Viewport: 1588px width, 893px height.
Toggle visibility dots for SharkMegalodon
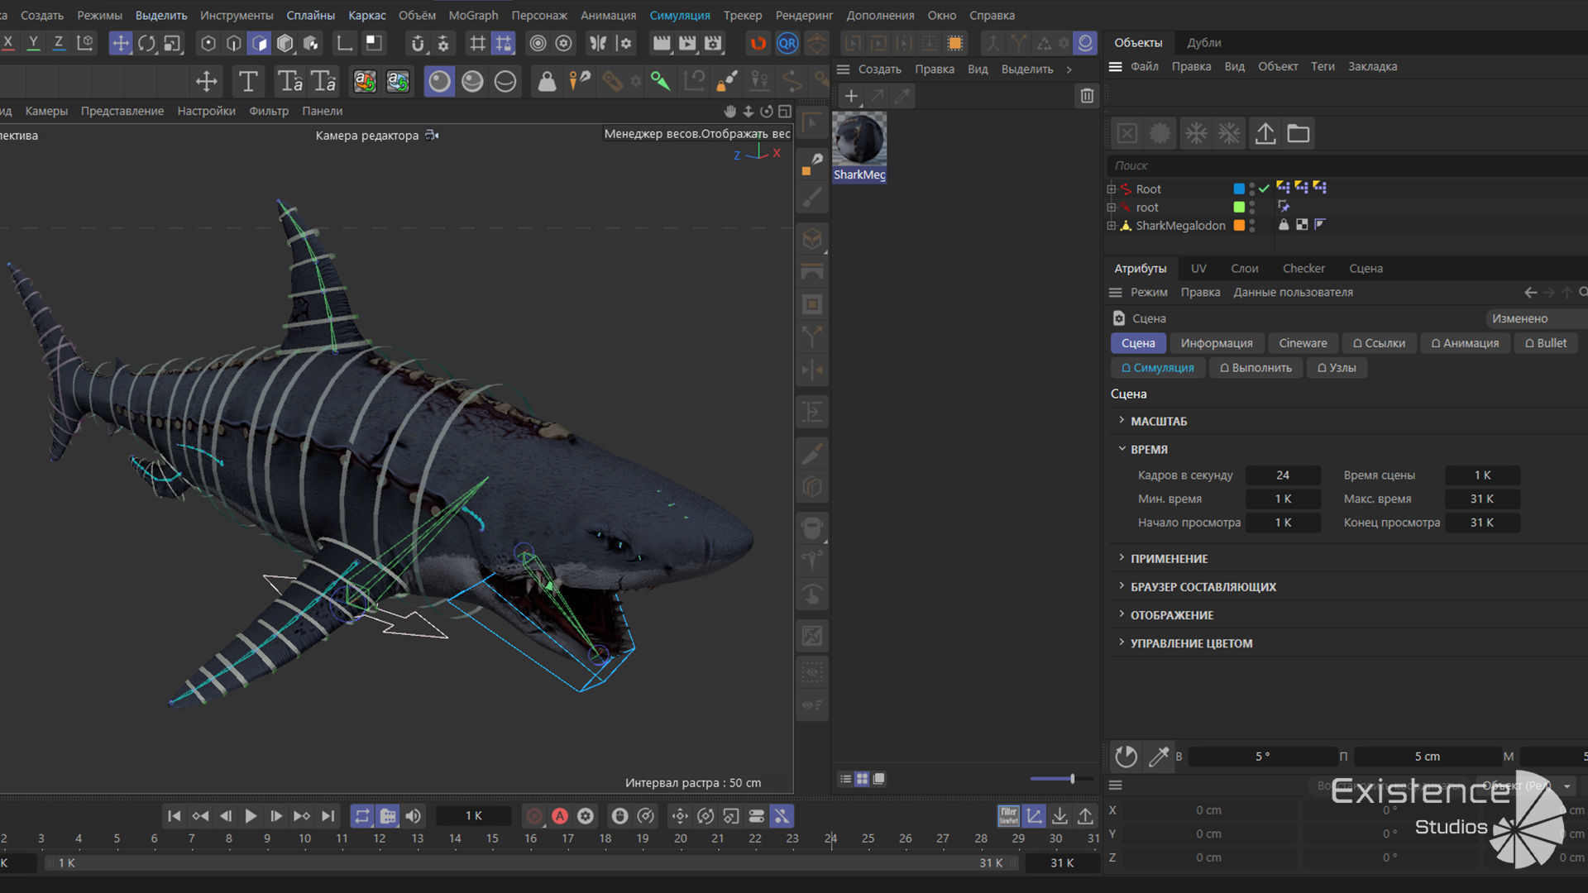(x=1252, y=225)
